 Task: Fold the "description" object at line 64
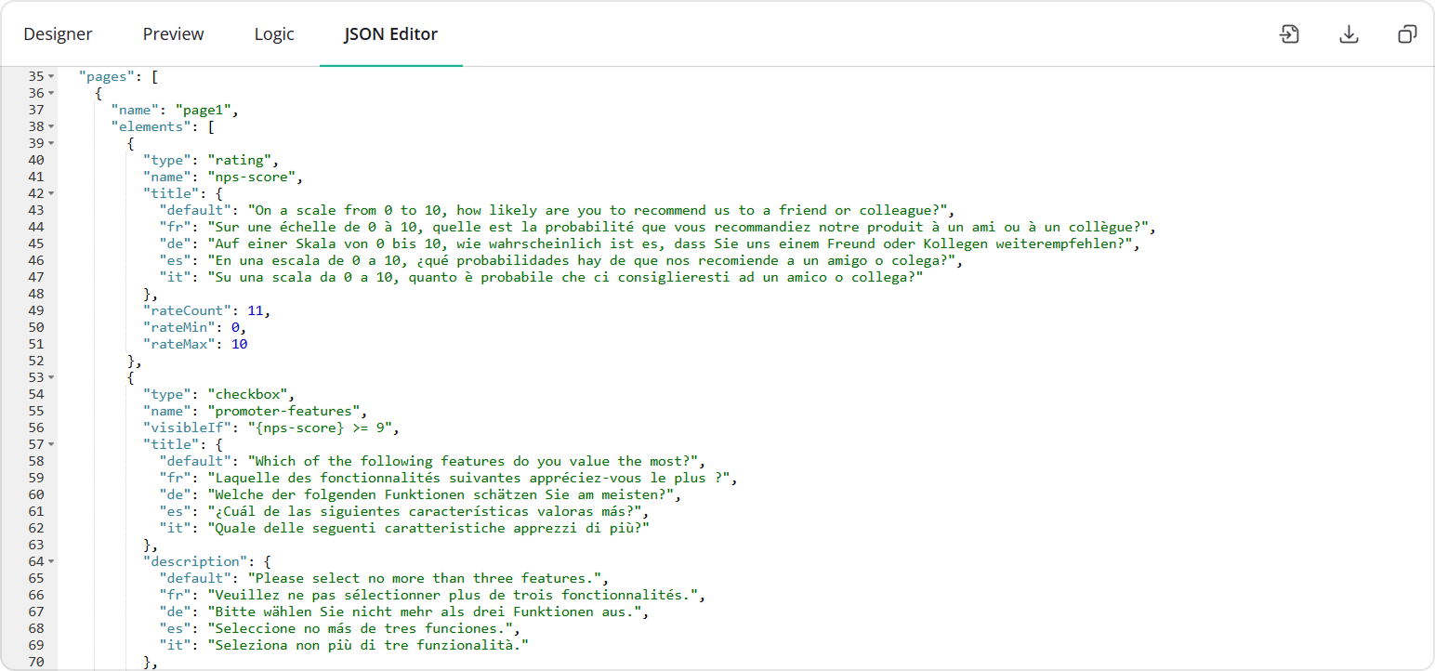tap(50, 560)
